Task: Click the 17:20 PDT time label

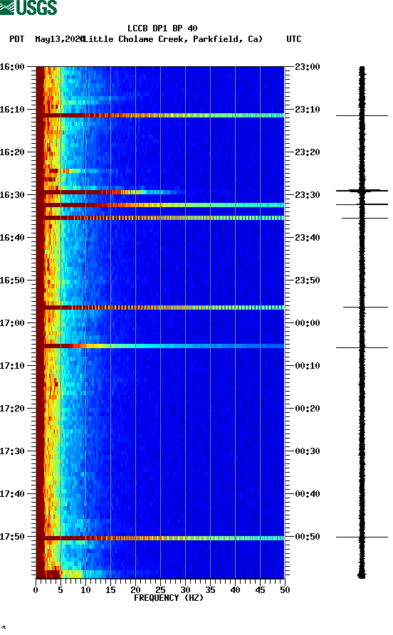Action: [12, 409]
